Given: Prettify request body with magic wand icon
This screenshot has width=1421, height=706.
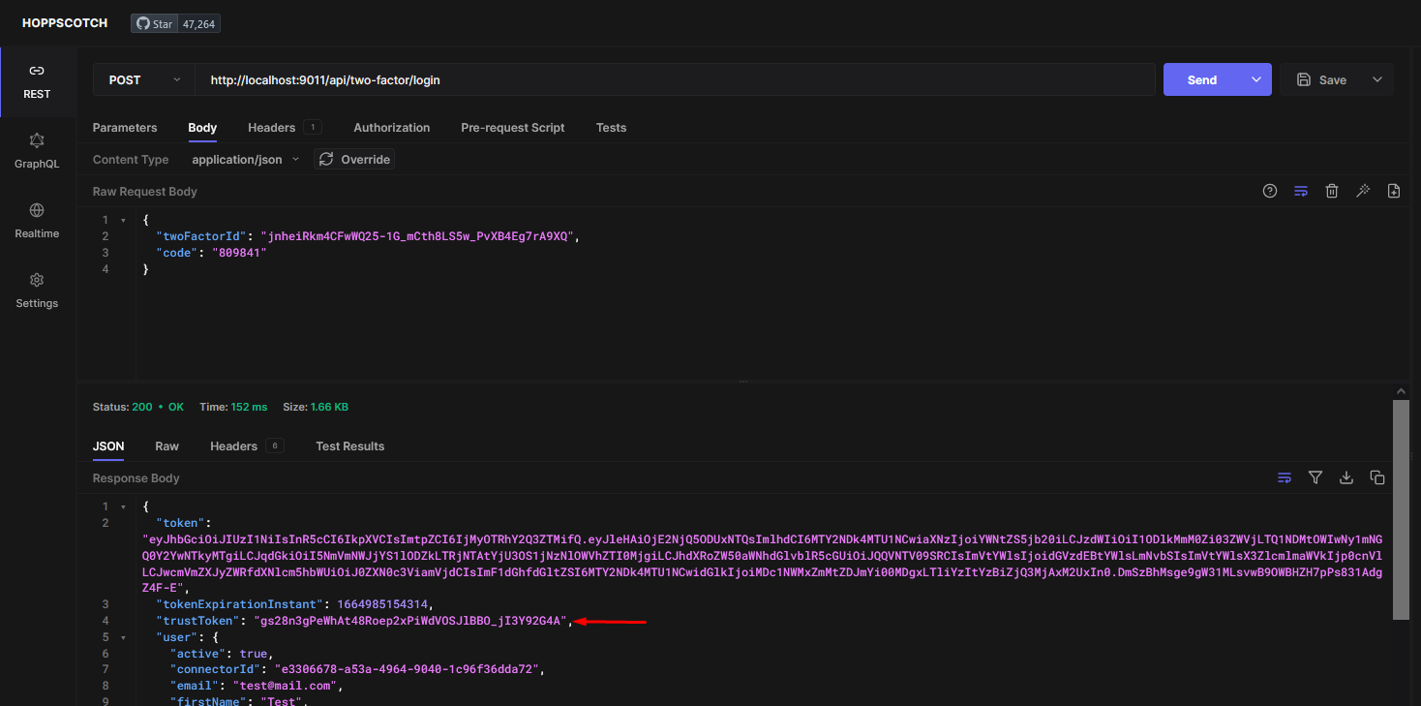Looking at the screenshot, I should pos(1363,191).
